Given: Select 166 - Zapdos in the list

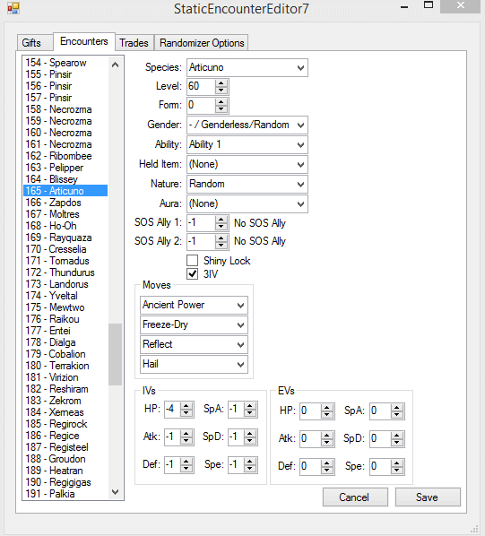Looking at the screenshot, I should 65,203.
